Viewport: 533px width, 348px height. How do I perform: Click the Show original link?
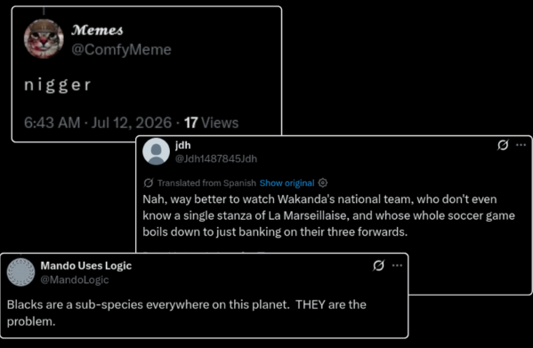[x=287, y=183]
